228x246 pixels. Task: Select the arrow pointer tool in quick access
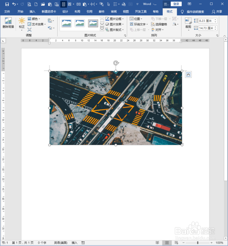(x=109, y=4)
